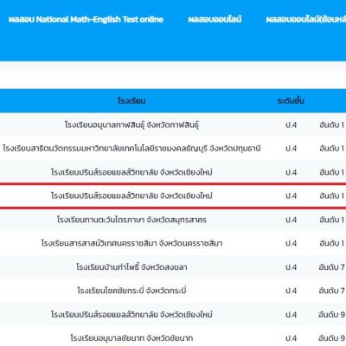The width and height of the screenshot is (346, 346).
Task: Select โรงเรียนสารสาสน์วิเทศนครราชสีมา school name
Action: pos(131,243)
